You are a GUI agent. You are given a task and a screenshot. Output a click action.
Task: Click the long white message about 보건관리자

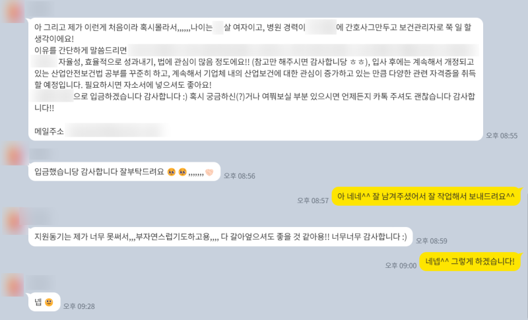click(x=255, y=79)
